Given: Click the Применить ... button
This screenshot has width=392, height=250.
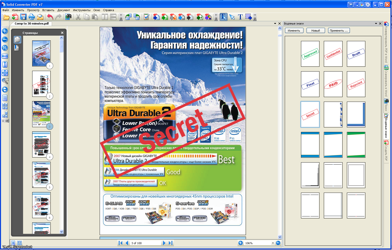Looking at the screenshot, I should pyautogui.click(x=339, y=31).
